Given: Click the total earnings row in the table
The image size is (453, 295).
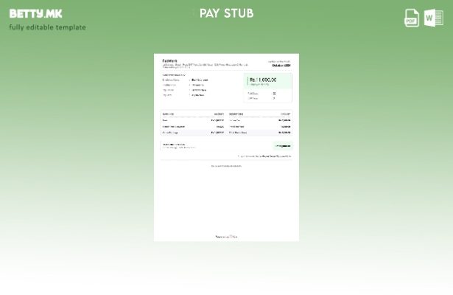Looking at the screenshot, I should click(x=192, y=133).
